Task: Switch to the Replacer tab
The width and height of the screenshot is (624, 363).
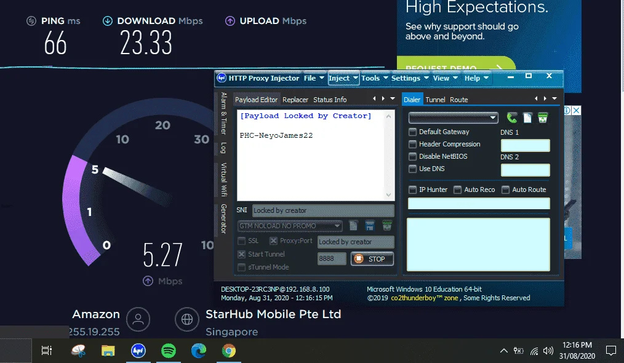Action: pyautogui.click(x=295, y=100)
